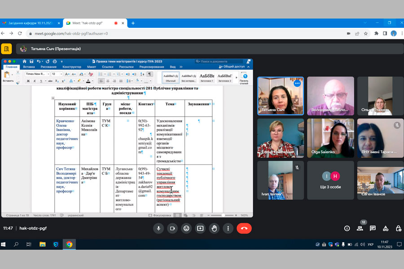
Task: Open Windows Start menu
Action: click(x=3, y=244)
